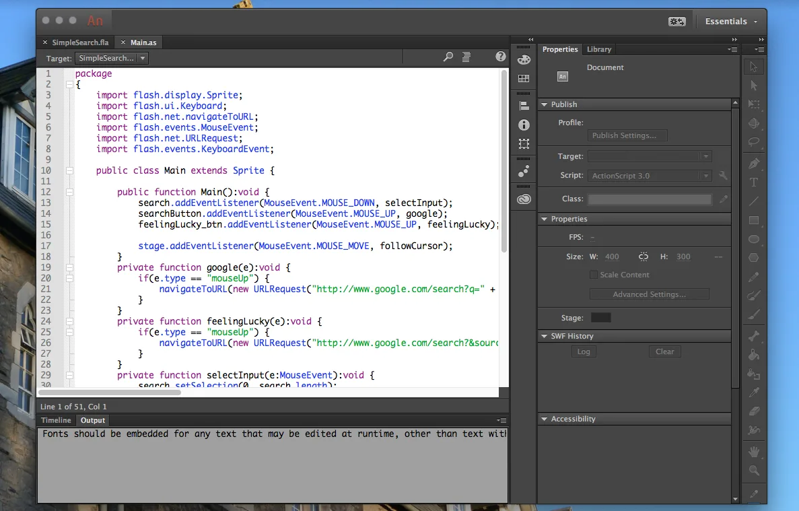The height and width of the screenshot is (511, 799).
Task: Click the Find magnifier icon in script toolbar
Action: [x=448, y=58]
